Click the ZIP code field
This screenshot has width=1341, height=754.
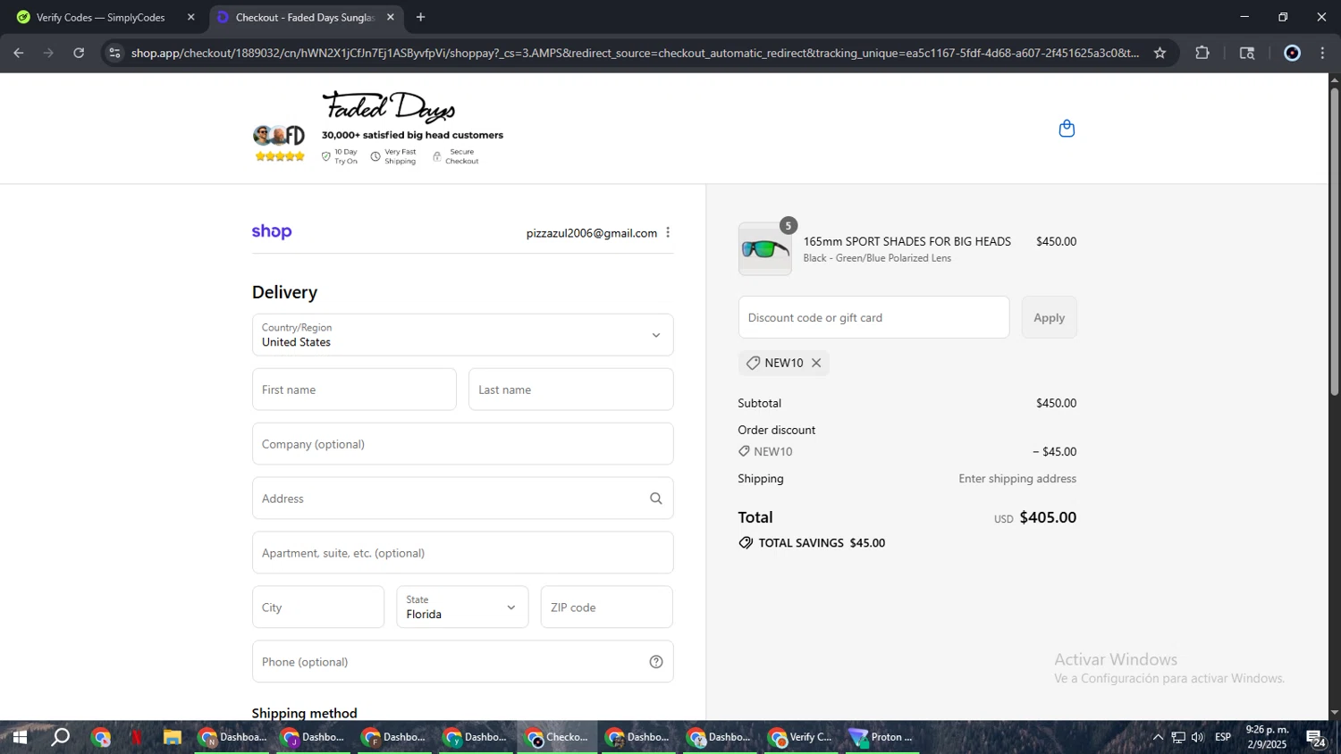click(x=607, y=607)
